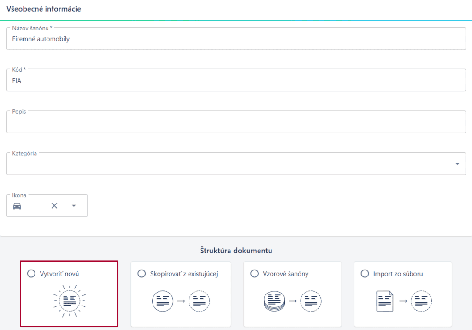This screenshot has width=472, height=330.
Task: Open the Ikona dropdown arrow
Action: tap(74, 206)
